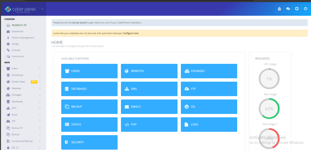
Task: Click the DNS sitemap icon in sidebar
Action: pos(8,108)
